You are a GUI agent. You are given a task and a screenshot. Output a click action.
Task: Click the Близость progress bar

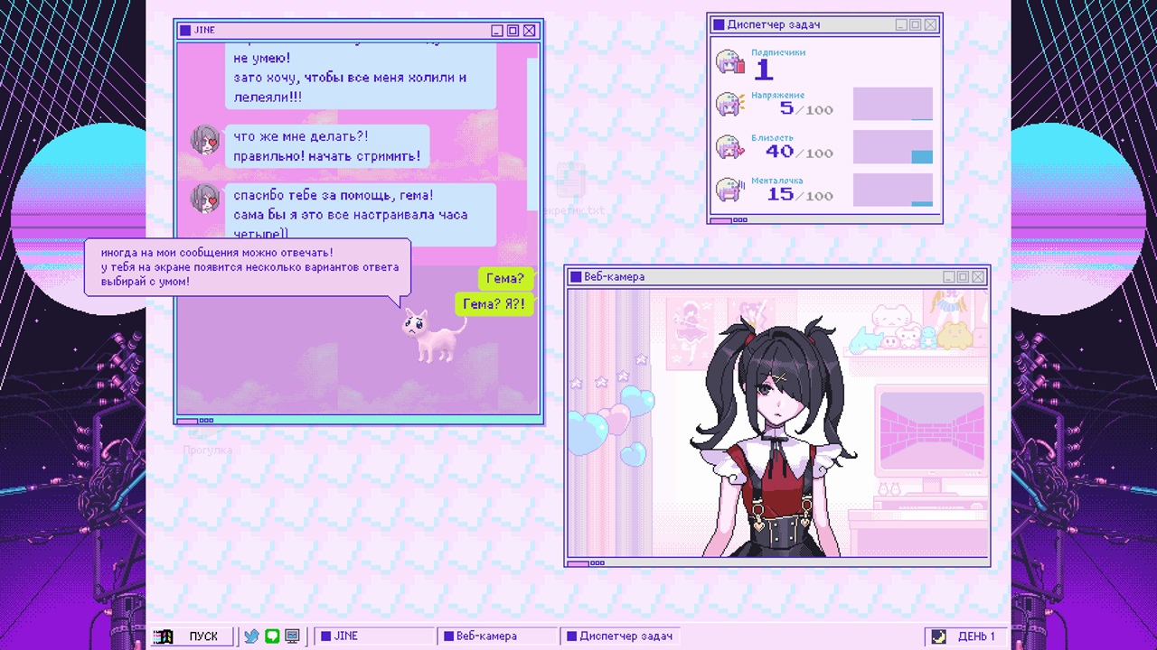[892, 147]
